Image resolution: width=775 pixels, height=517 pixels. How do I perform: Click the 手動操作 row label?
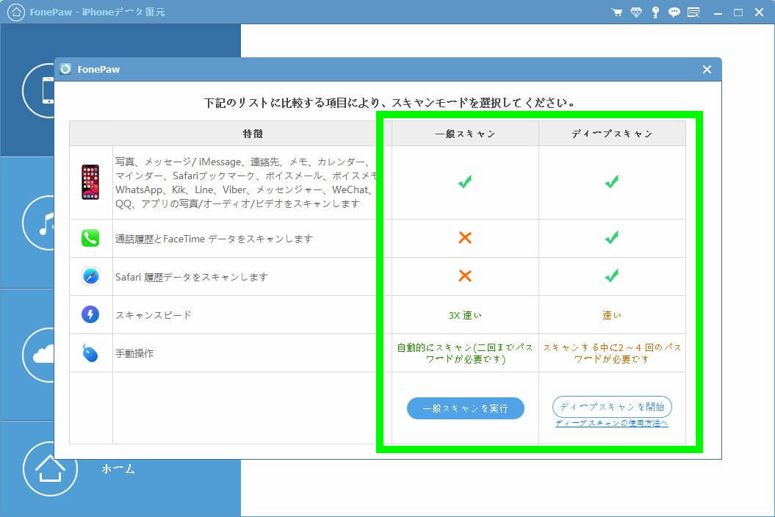click(134, 353)
